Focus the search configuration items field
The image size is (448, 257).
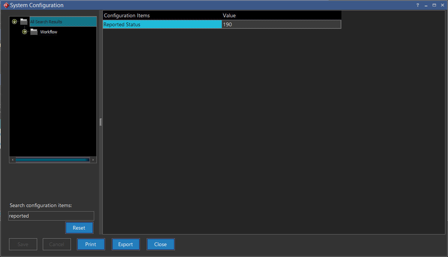51,216
